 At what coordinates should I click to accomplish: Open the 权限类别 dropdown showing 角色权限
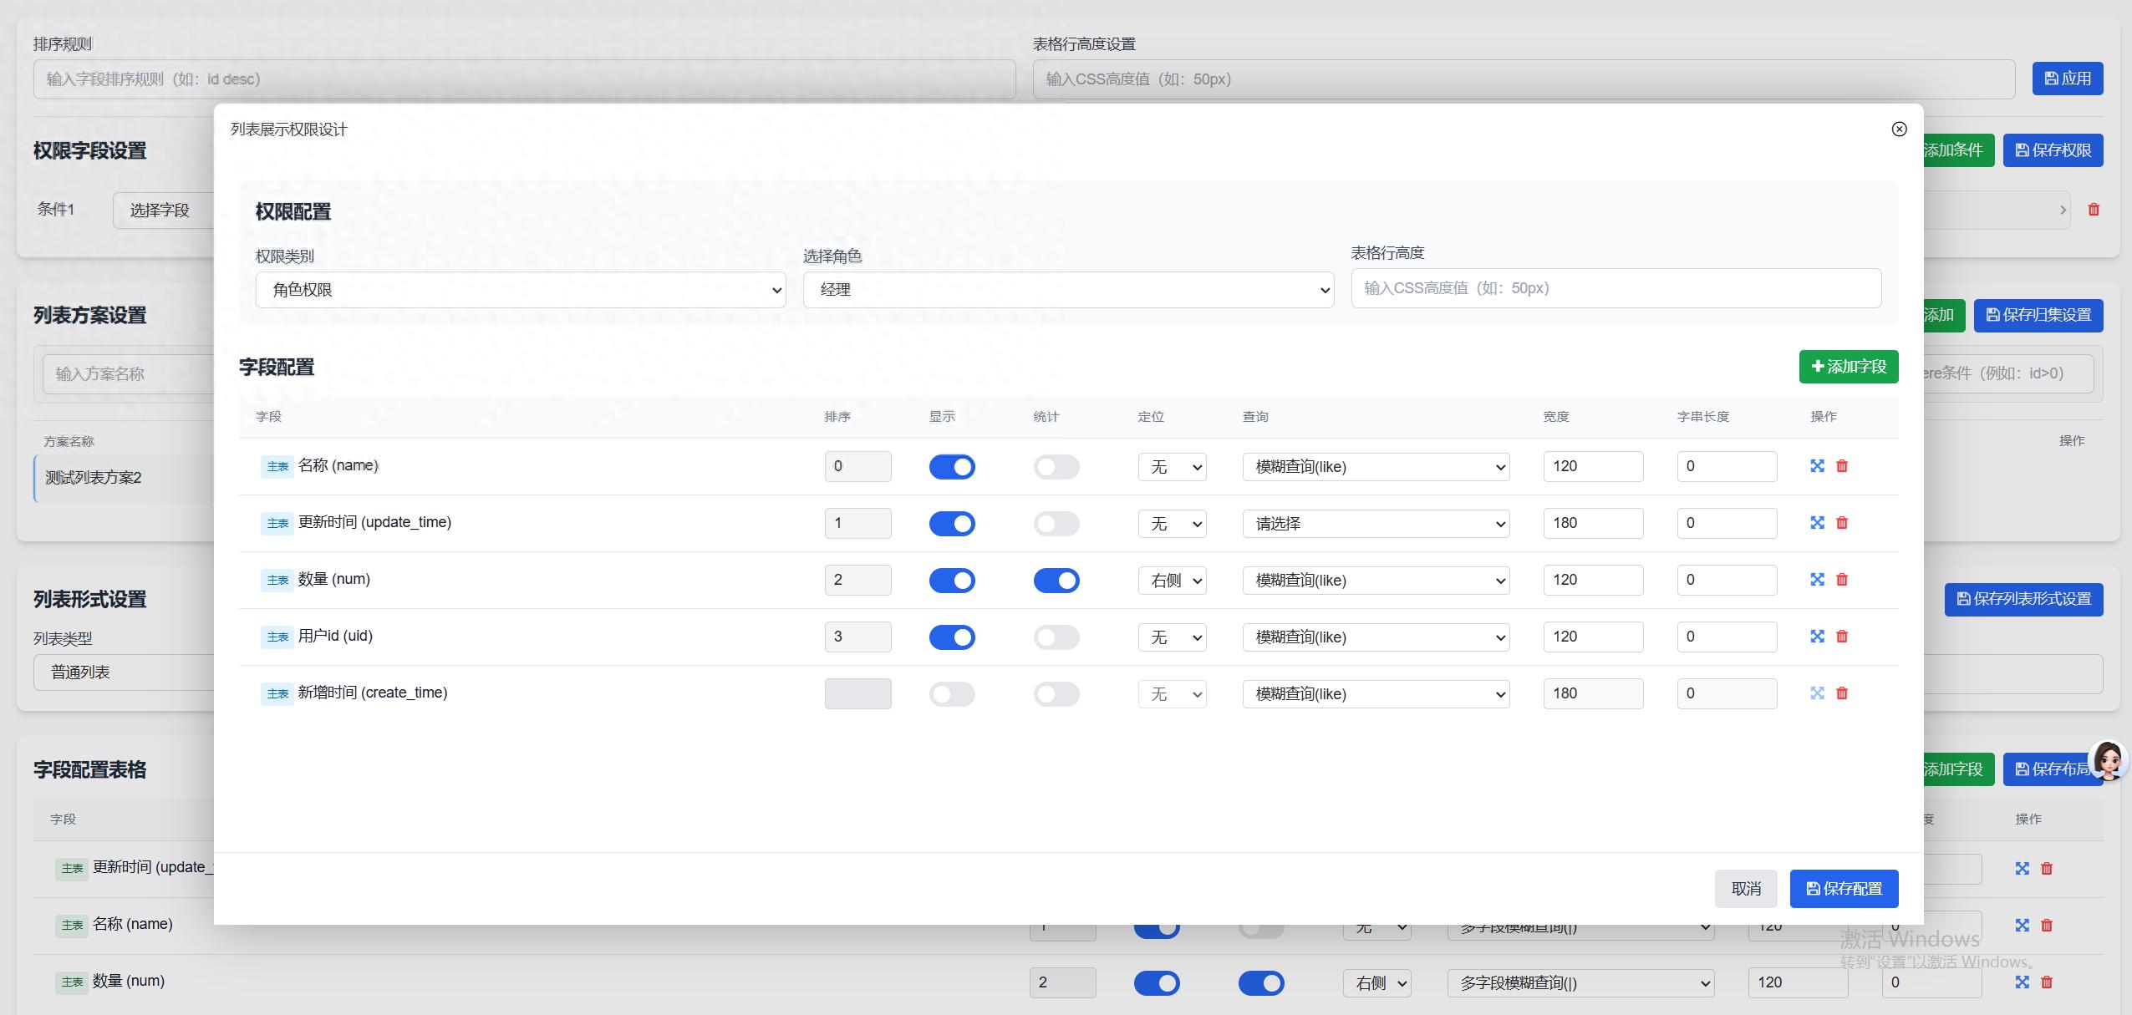tap(520, 290)
